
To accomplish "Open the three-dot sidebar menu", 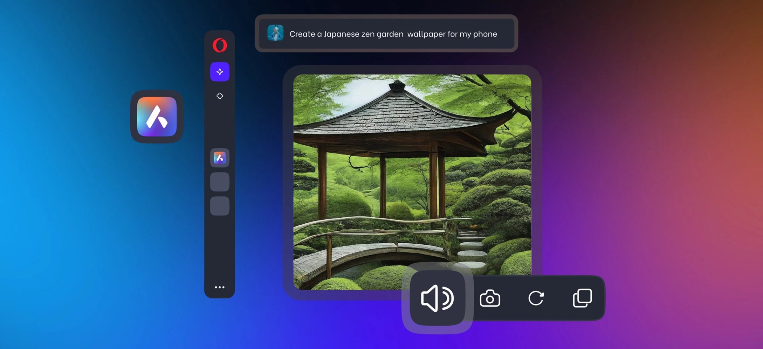I will (x=220, y=287).
